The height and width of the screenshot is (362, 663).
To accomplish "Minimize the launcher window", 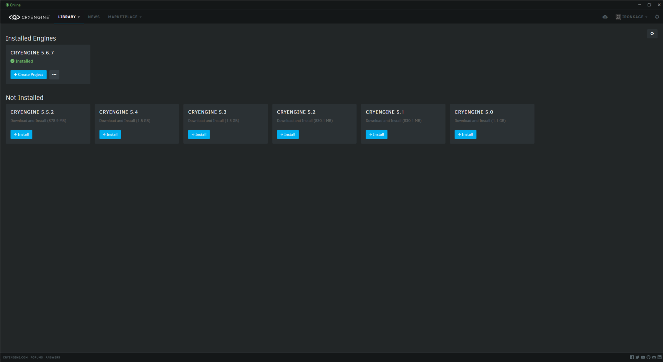I will (x=640, y=5).
